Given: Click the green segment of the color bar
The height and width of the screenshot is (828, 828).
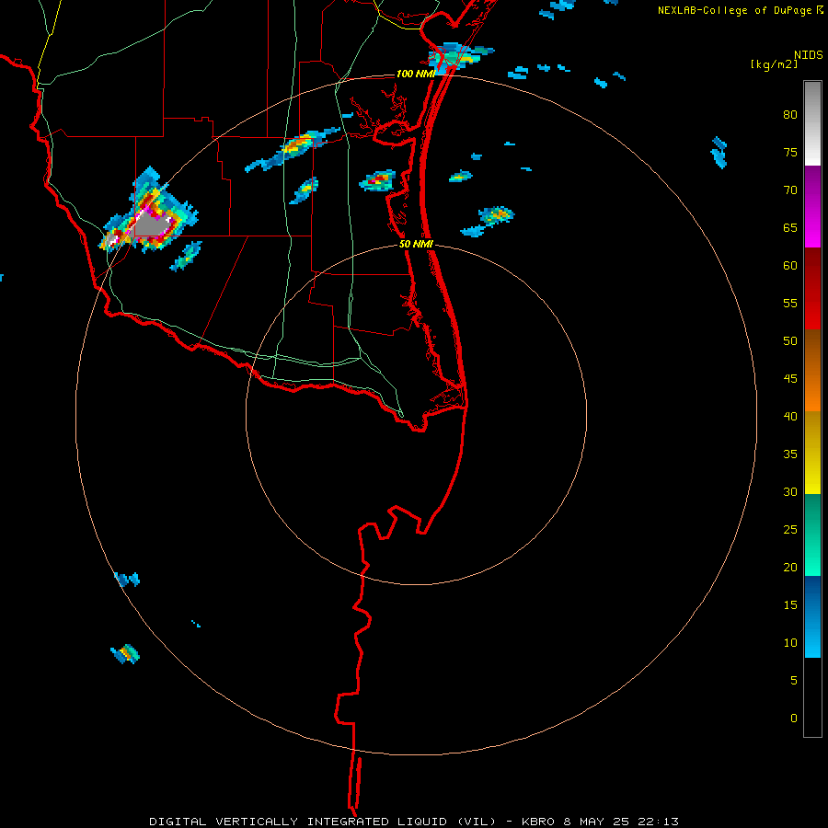Looking at the screenshot, I should tap(812, 535).
